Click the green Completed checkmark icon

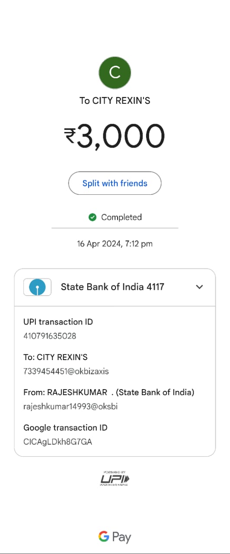[92, 217]
